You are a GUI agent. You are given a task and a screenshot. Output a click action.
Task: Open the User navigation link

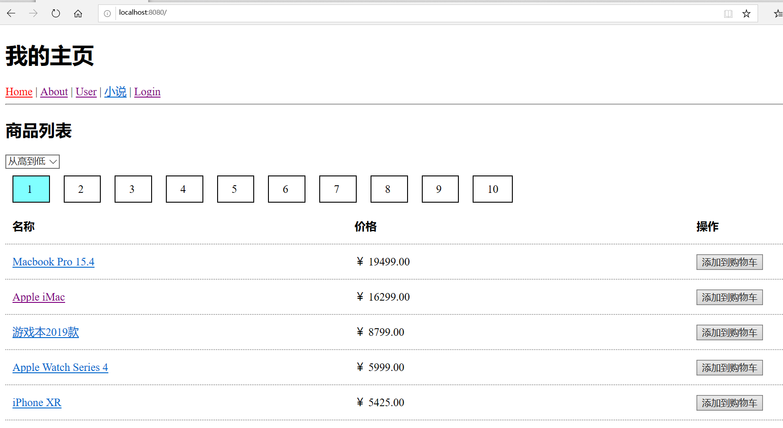[86, 92]
